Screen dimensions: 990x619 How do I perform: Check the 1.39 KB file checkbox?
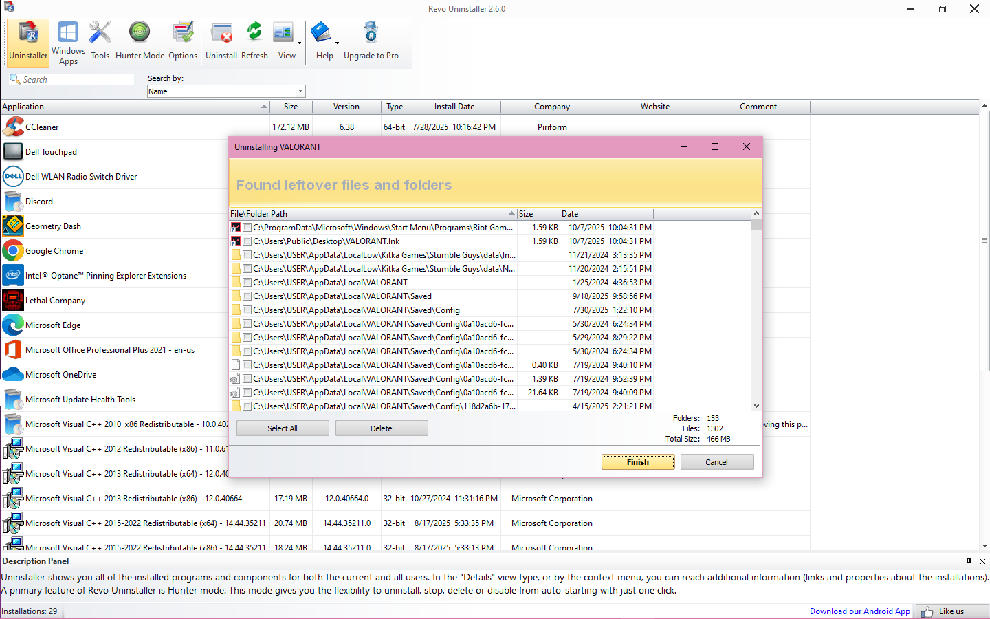247,379
